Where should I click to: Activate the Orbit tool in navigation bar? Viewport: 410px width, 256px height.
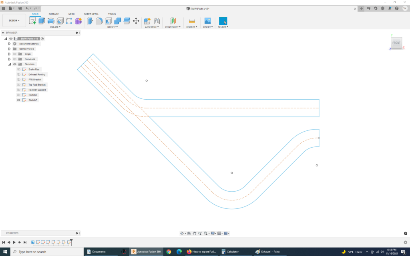tap(182, 233)
